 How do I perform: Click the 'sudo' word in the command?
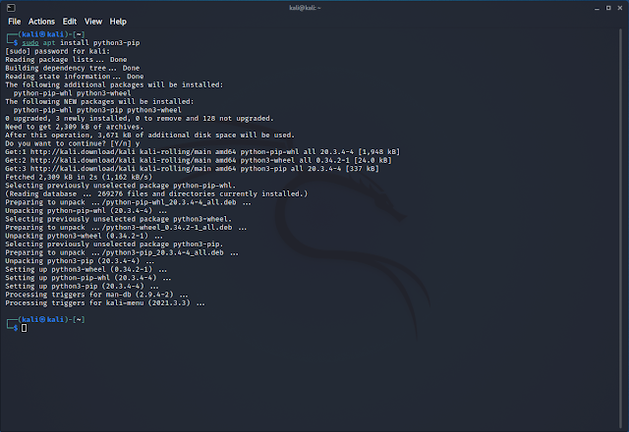point(30,43)
